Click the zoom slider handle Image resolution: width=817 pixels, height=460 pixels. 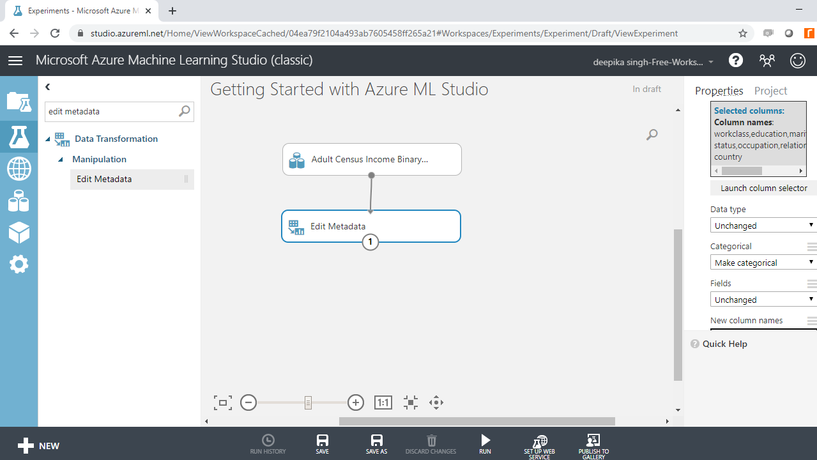pos(308,402)
